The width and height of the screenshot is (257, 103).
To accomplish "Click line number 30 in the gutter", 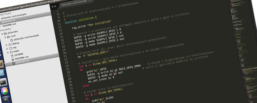I will pos(71,85).
